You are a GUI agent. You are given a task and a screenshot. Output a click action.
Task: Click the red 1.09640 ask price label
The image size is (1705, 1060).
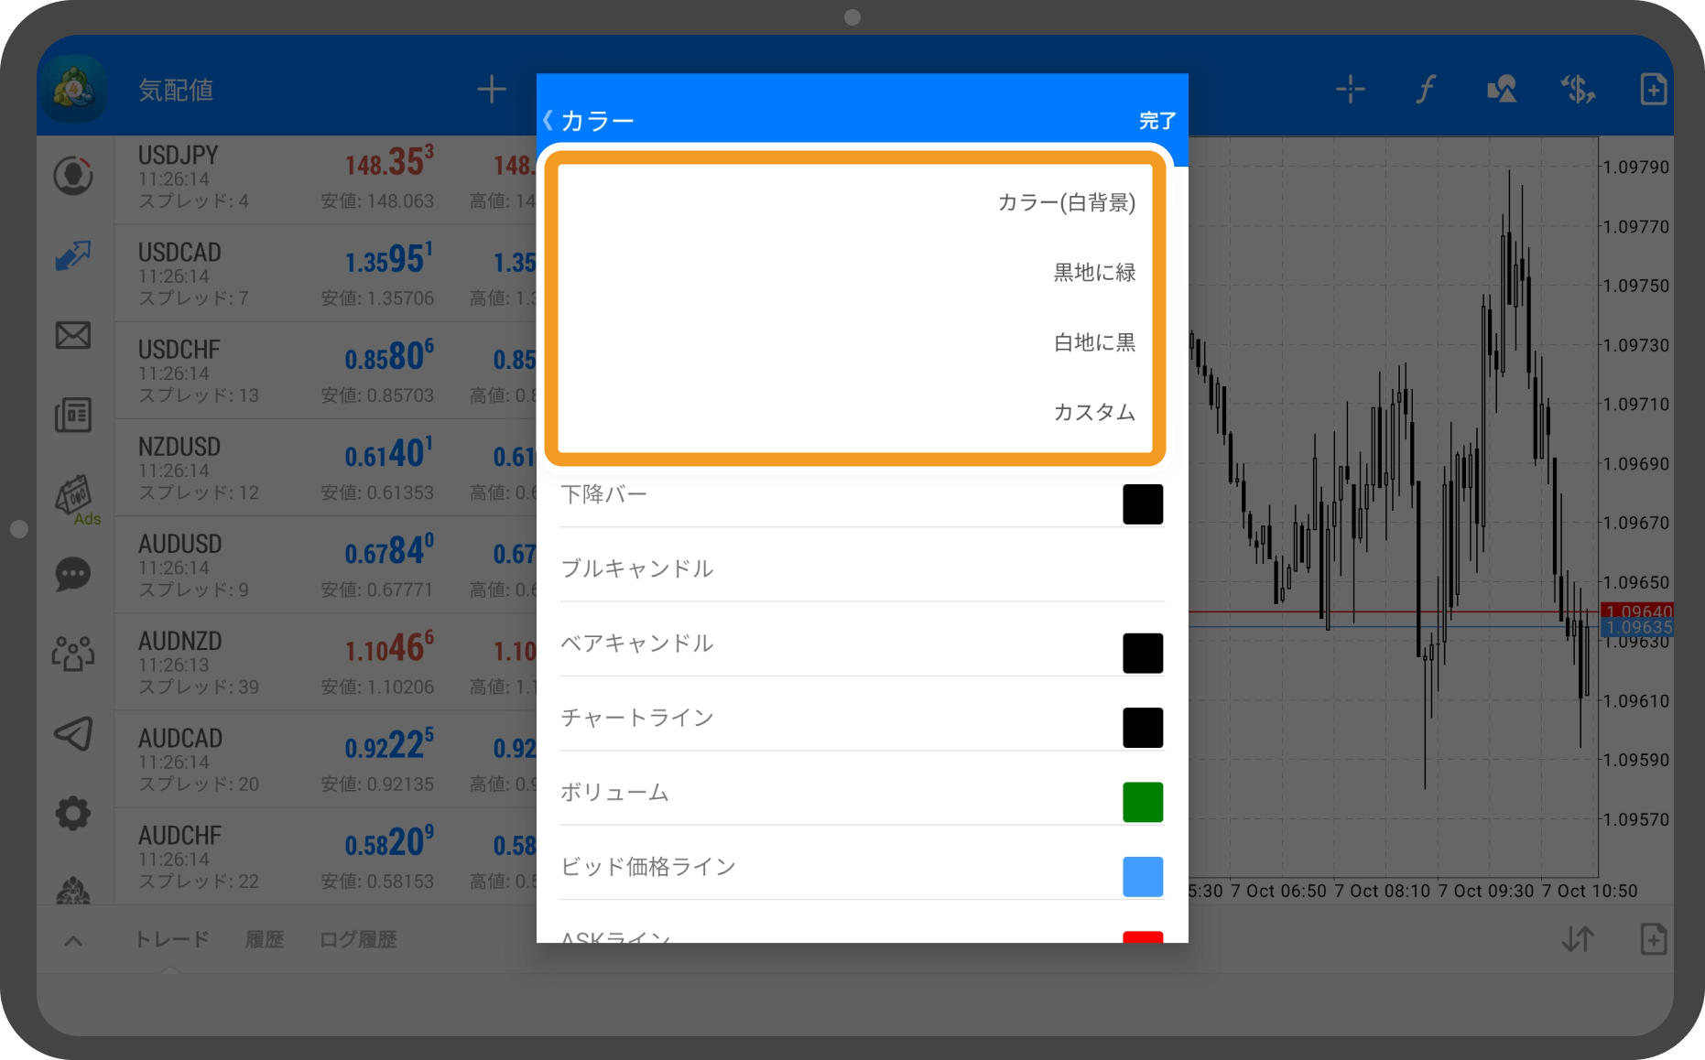(x=1637, y=611)
